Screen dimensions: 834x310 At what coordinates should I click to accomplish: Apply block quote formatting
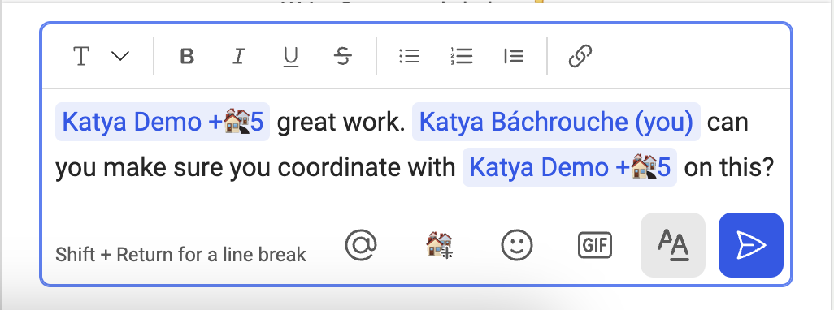(x=513, y=56)
